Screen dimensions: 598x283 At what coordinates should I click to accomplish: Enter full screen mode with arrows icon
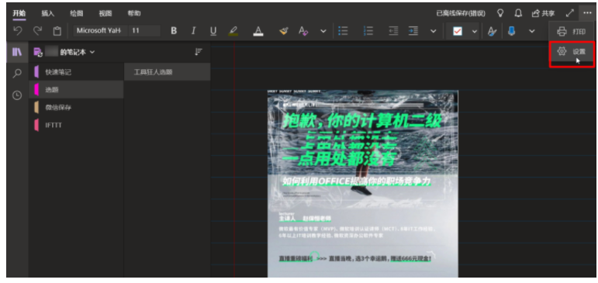(x=570, y=13)
